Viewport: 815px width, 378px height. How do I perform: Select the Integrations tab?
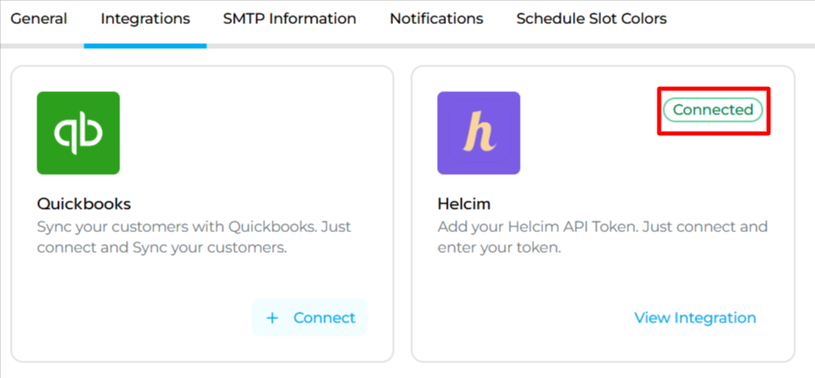pos(145,18)
